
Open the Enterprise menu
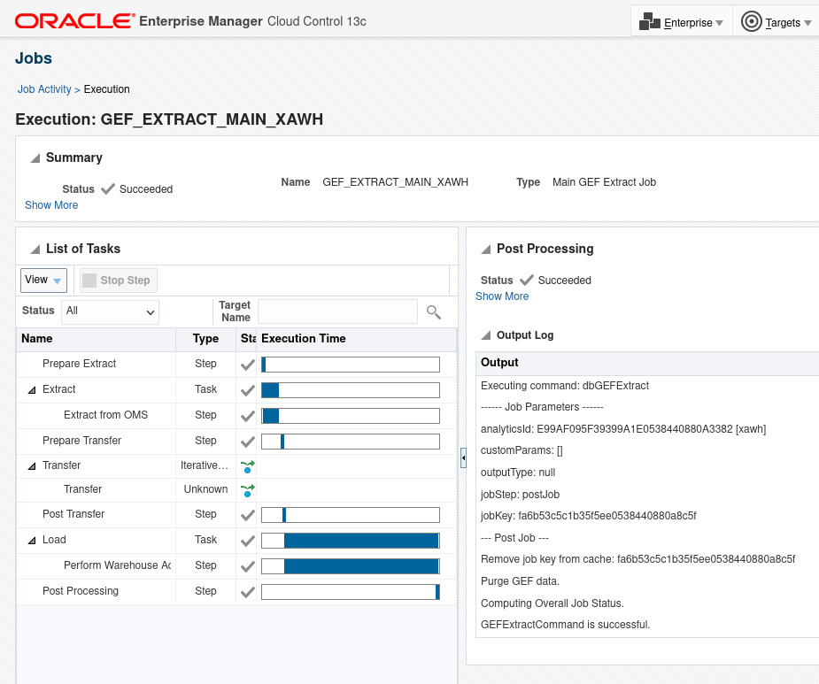pos(681,22)
